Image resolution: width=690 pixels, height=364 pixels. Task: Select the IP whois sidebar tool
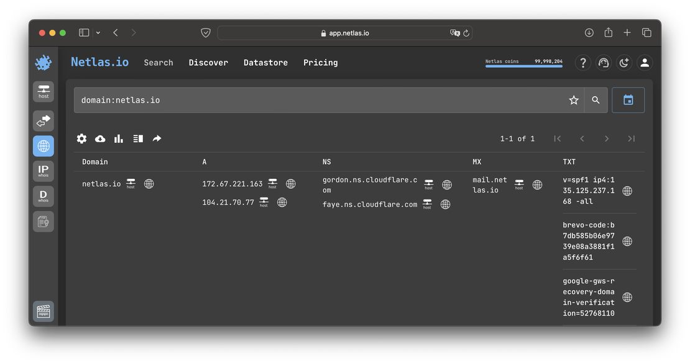pyautogui.click(x=44, y=171)
